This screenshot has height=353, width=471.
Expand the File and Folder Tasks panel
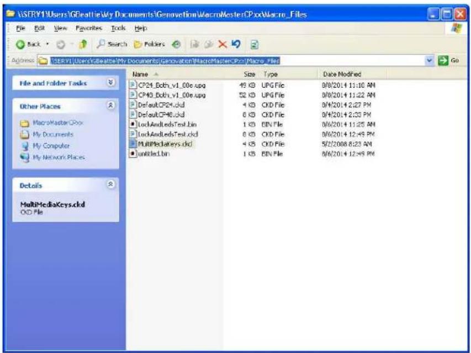111,83
